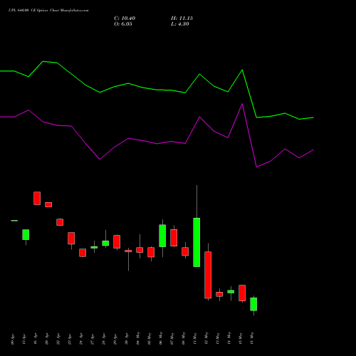356x356 pixels.
Task: Click the green 06 May candlestick
Action: click(x=162, y=236)
